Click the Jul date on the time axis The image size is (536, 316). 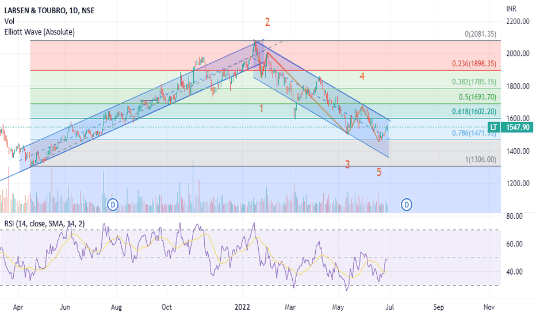(390, 307)
